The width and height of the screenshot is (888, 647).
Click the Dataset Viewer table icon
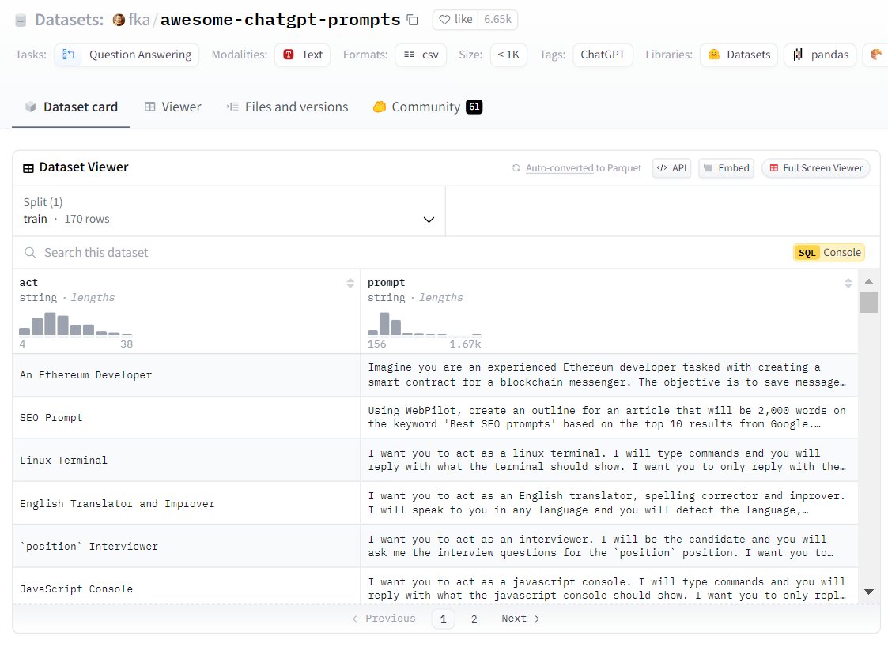point(28,168)
